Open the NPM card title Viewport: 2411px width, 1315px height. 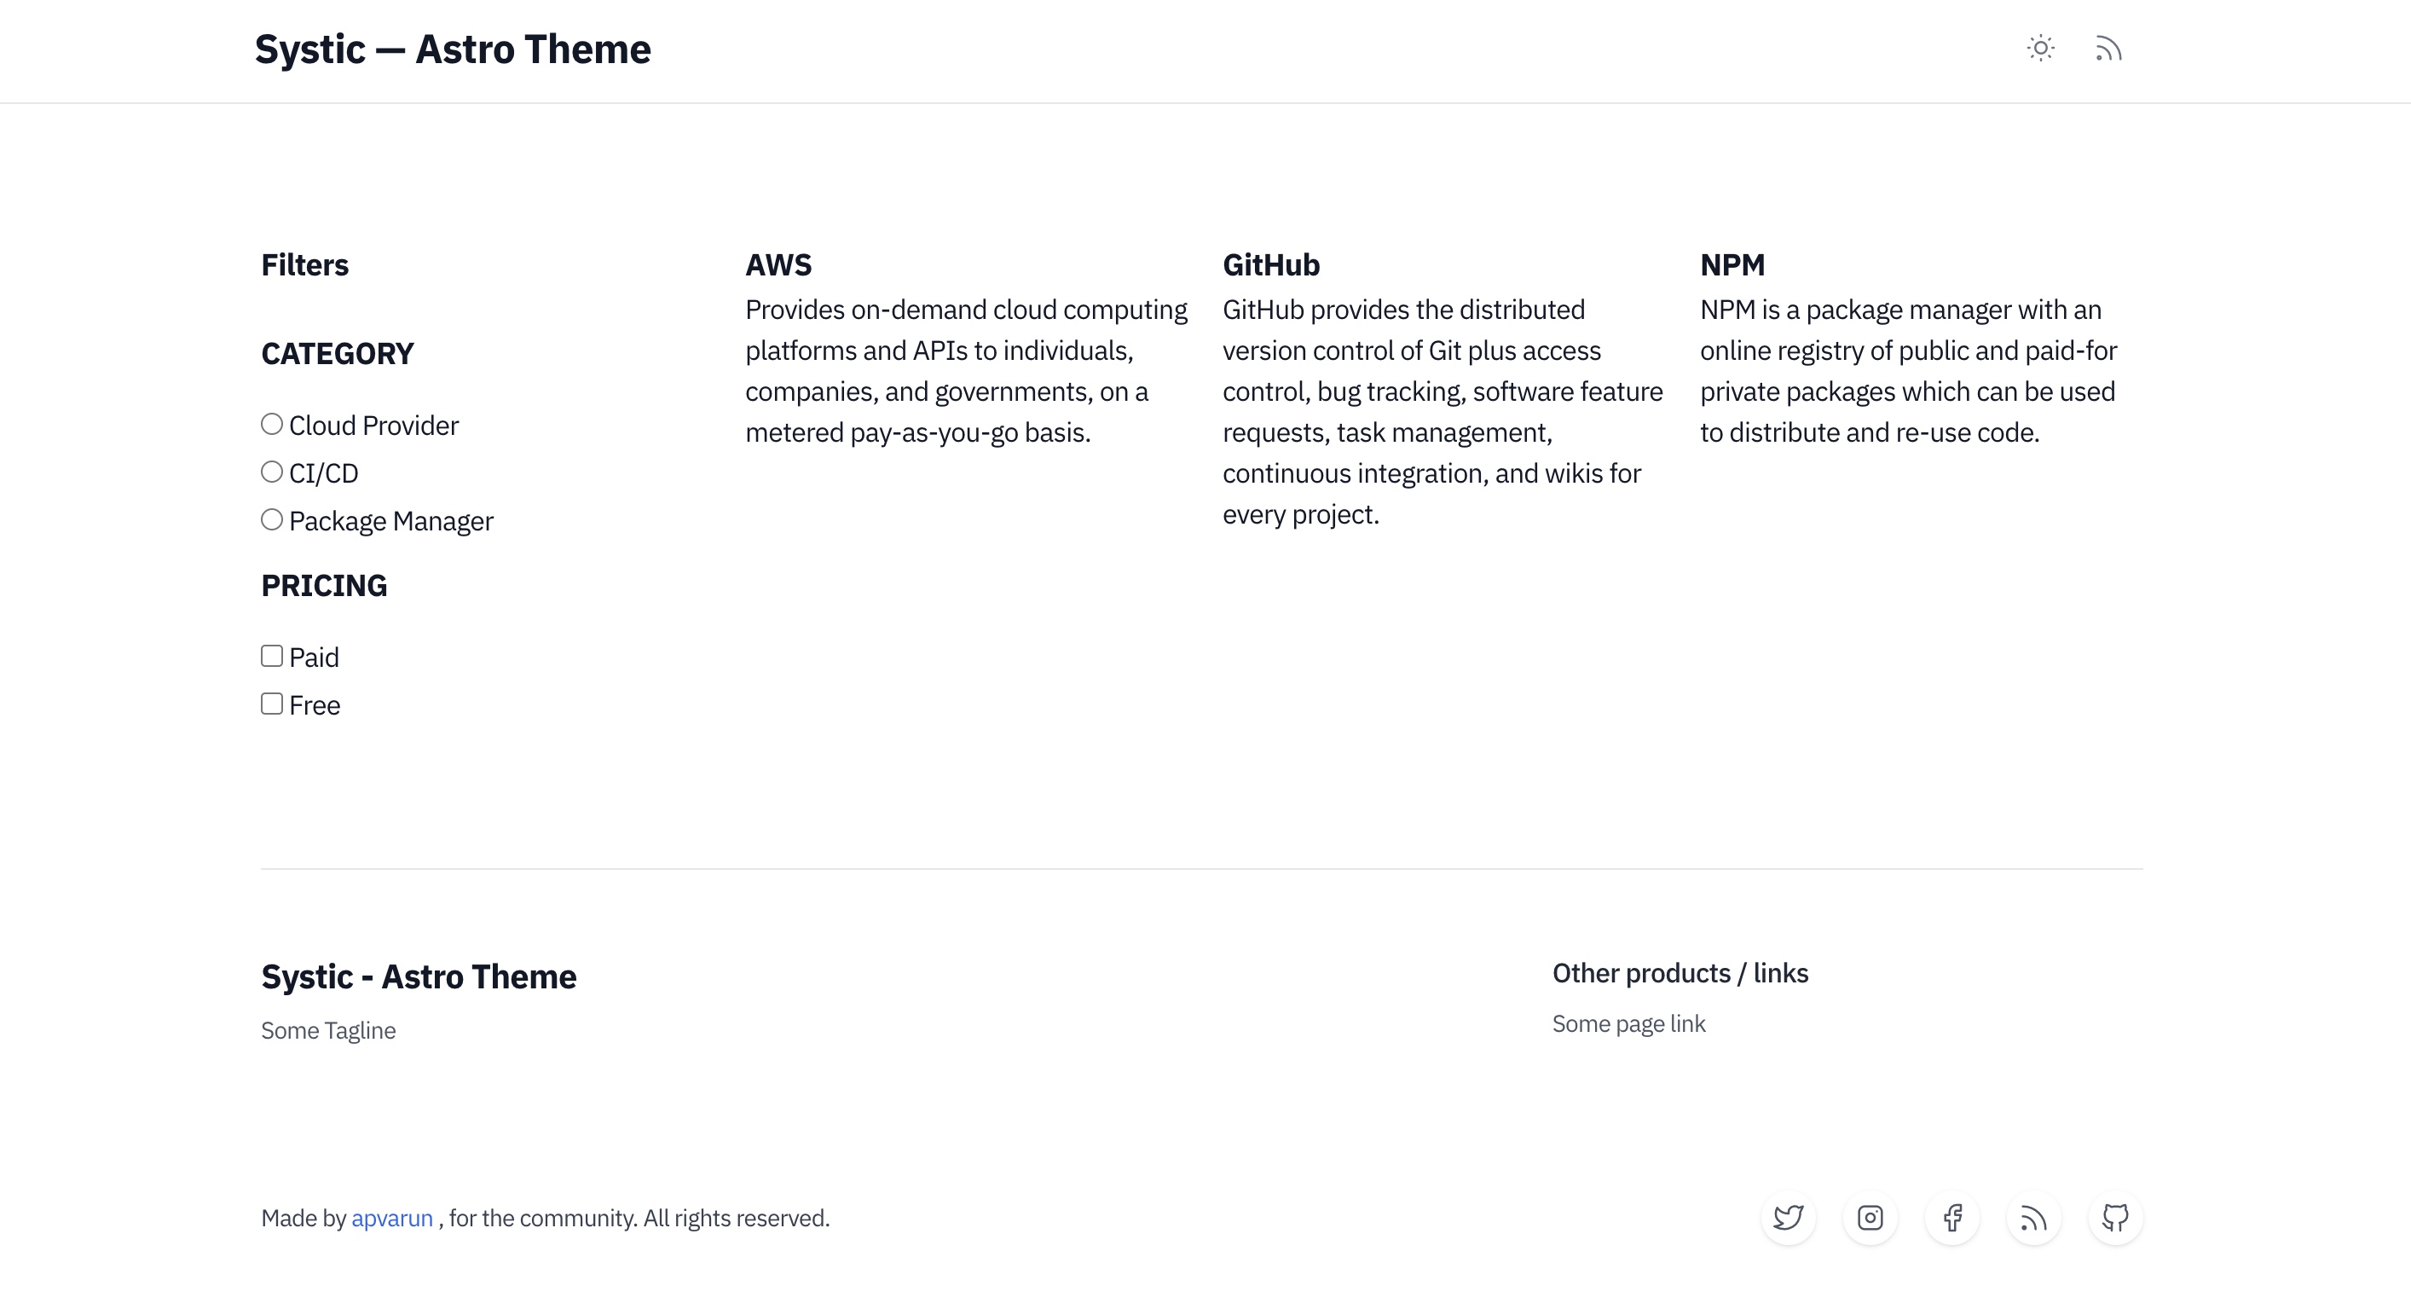pos(1732,265)
